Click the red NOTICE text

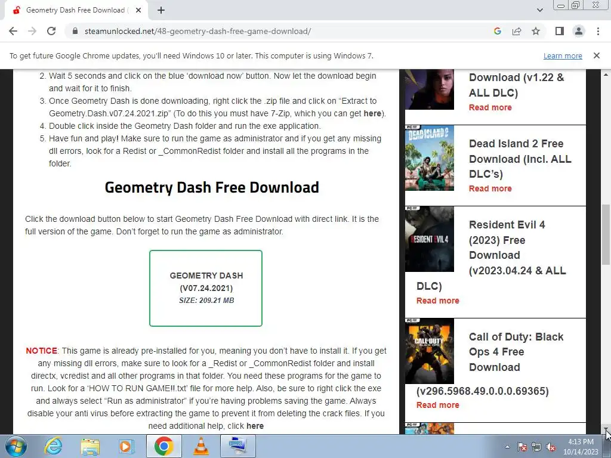click(x=41, y=351)
